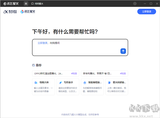Image resolution: width=160 pixels, height=118 pixels.
Task: Click the 讯飞星火 flame logo in header
Action: coord(28,12)
